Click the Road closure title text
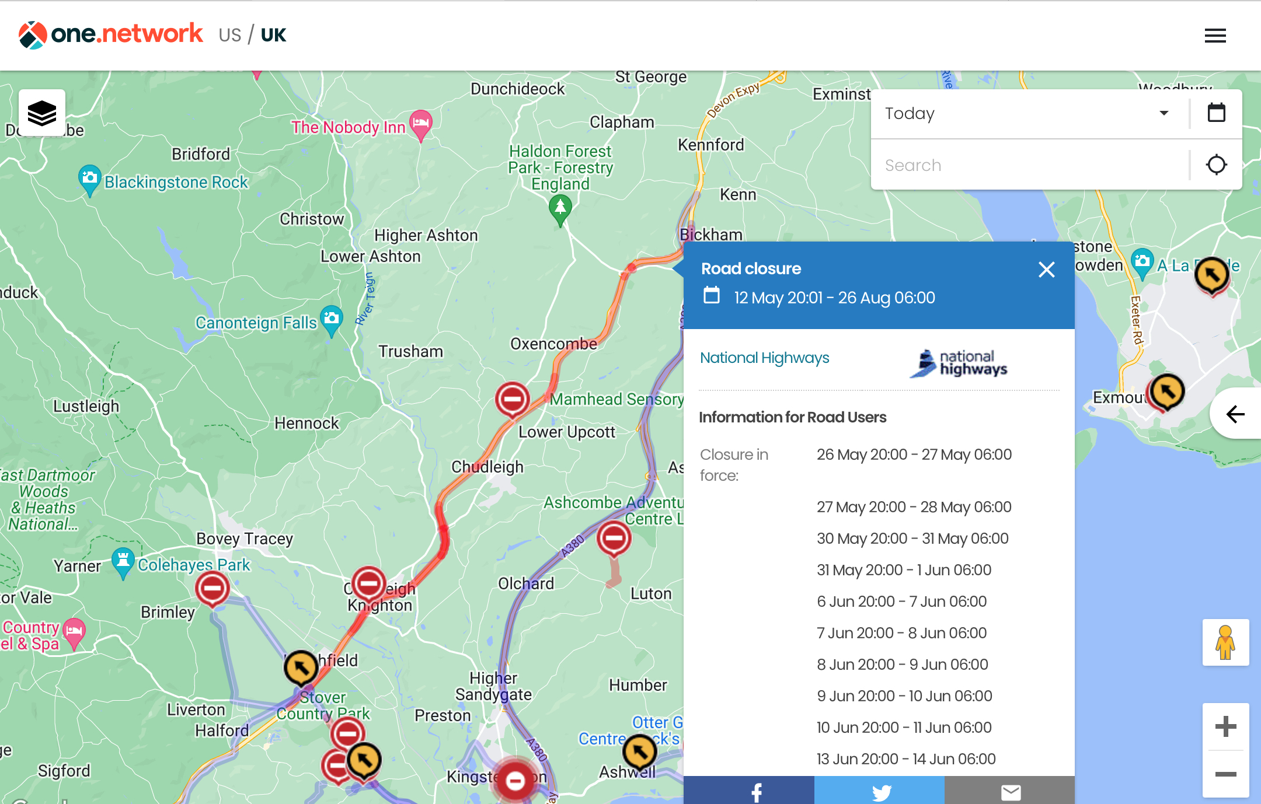 [751, 268]
